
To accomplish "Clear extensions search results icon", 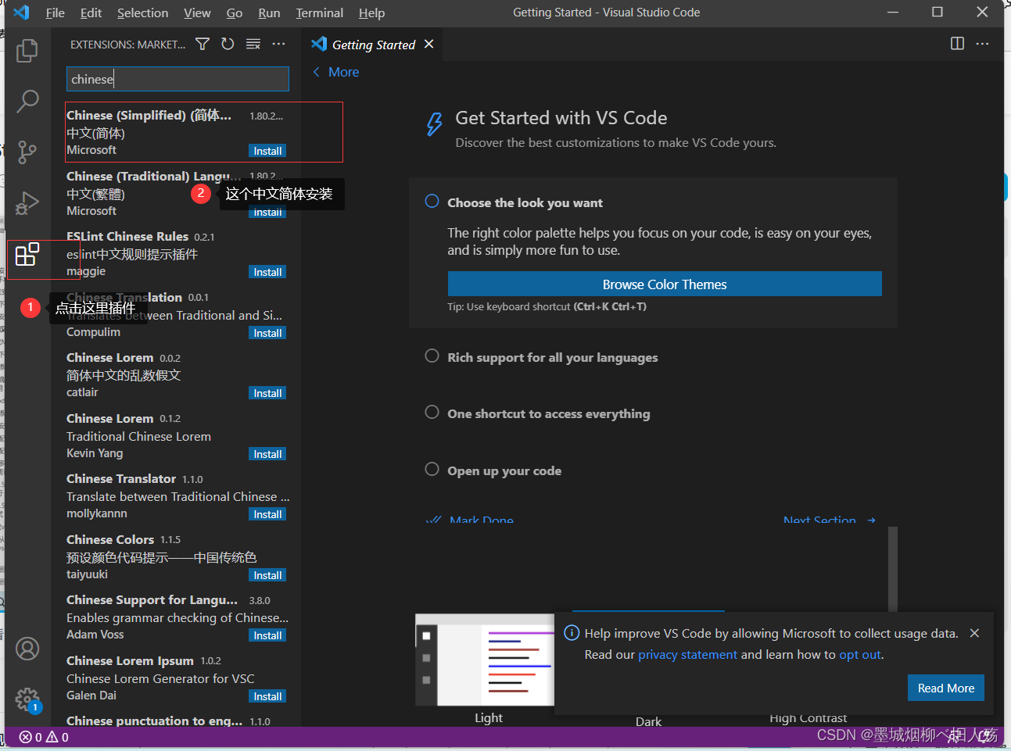I will [x=253, y=45].
